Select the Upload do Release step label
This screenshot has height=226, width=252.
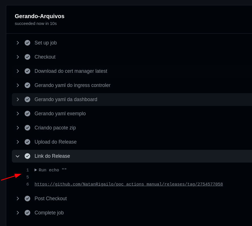click(55, 142)
